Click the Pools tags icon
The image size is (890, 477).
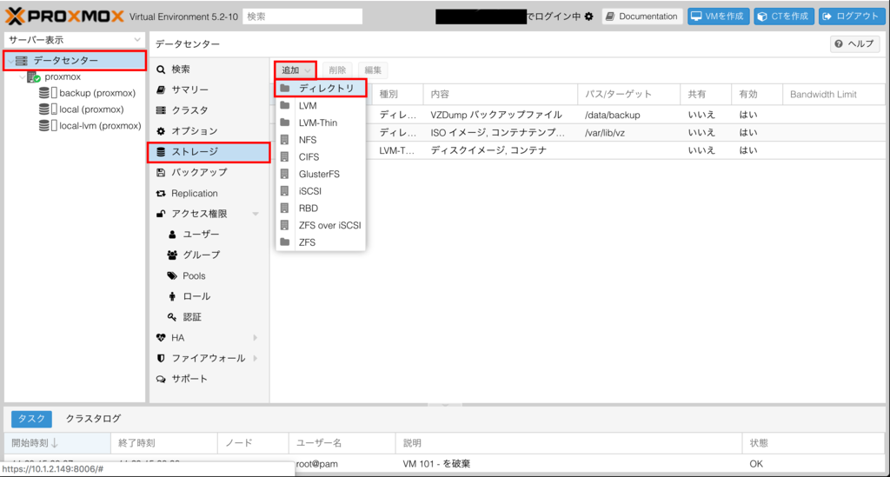click(173, 275)
